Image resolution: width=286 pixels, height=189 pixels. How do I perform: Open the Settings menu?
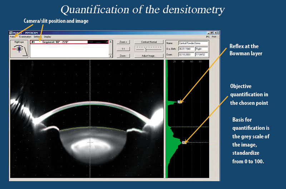tap(38, 37)
